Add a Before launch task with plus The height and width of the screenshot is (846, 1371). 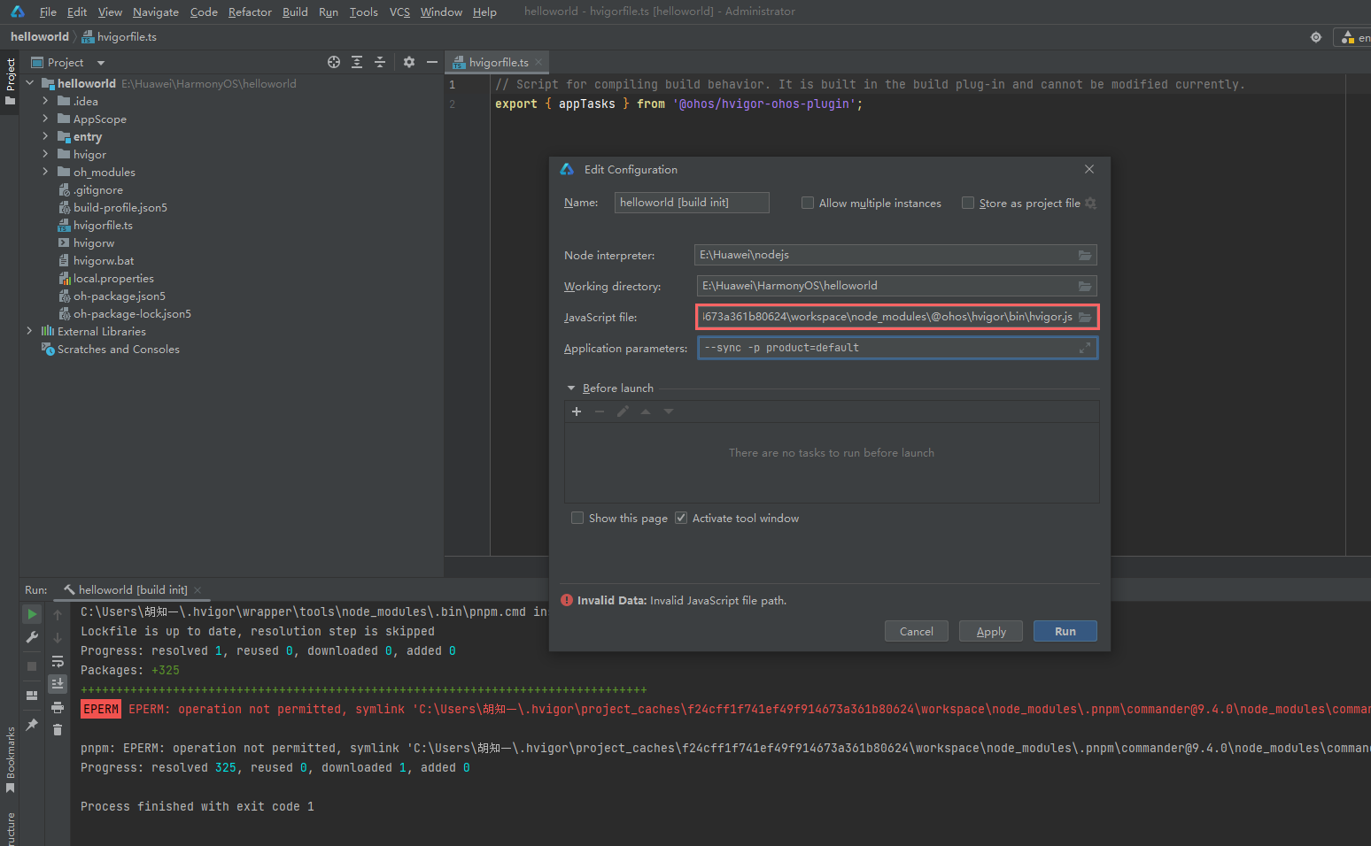point(577,411)
